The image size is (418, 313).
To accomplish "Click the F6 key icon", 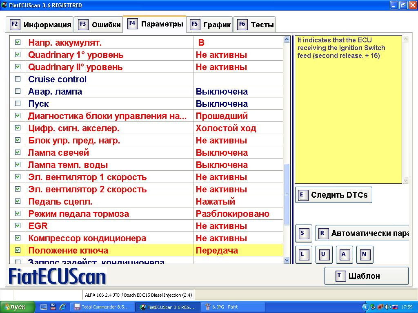I will [242, 24].
